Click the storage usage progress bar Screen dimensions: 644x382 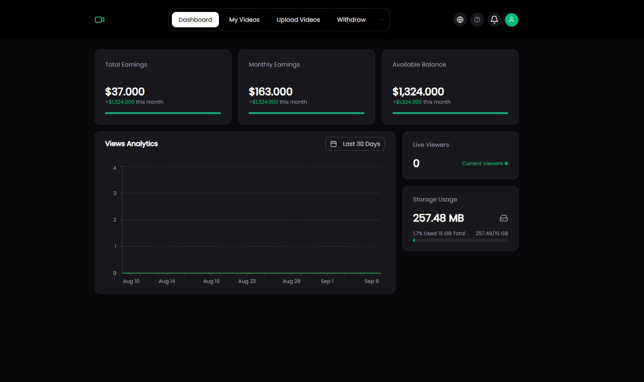click(460, 240)
